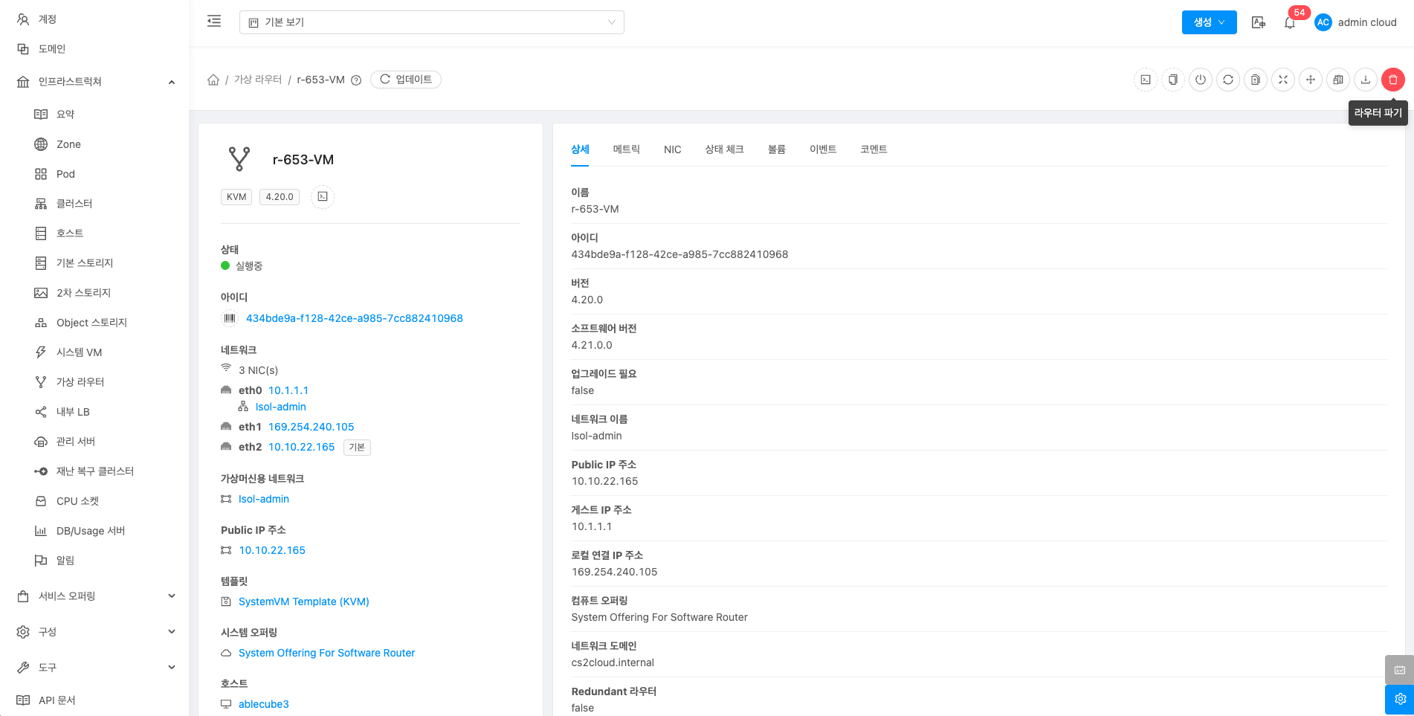Open the blue 생성 dropdown button
1414x716 pixels.
click(x=1209, y=22)
